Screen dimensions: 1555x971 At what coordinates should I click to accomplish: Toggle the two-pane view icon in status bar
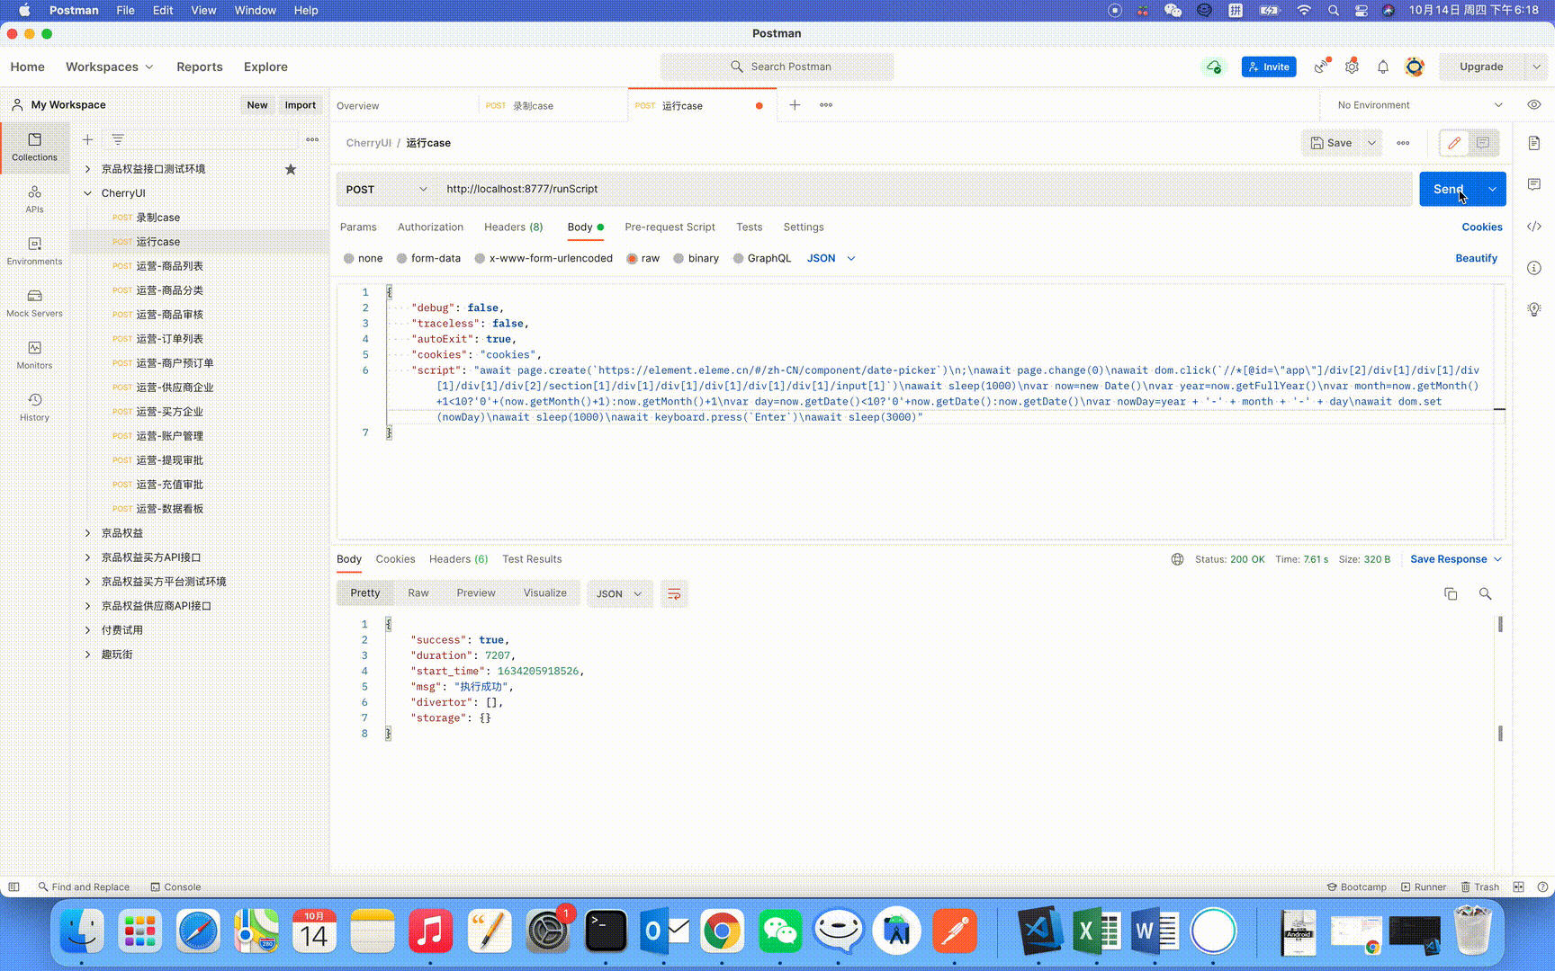click(x=1518, y=886)
